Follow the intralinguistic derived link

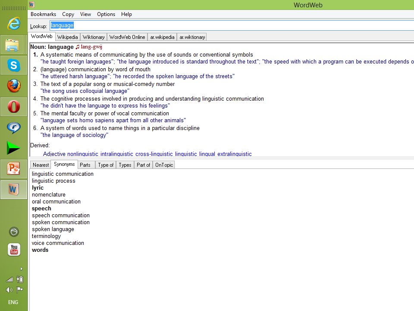[x=117, y=154]
